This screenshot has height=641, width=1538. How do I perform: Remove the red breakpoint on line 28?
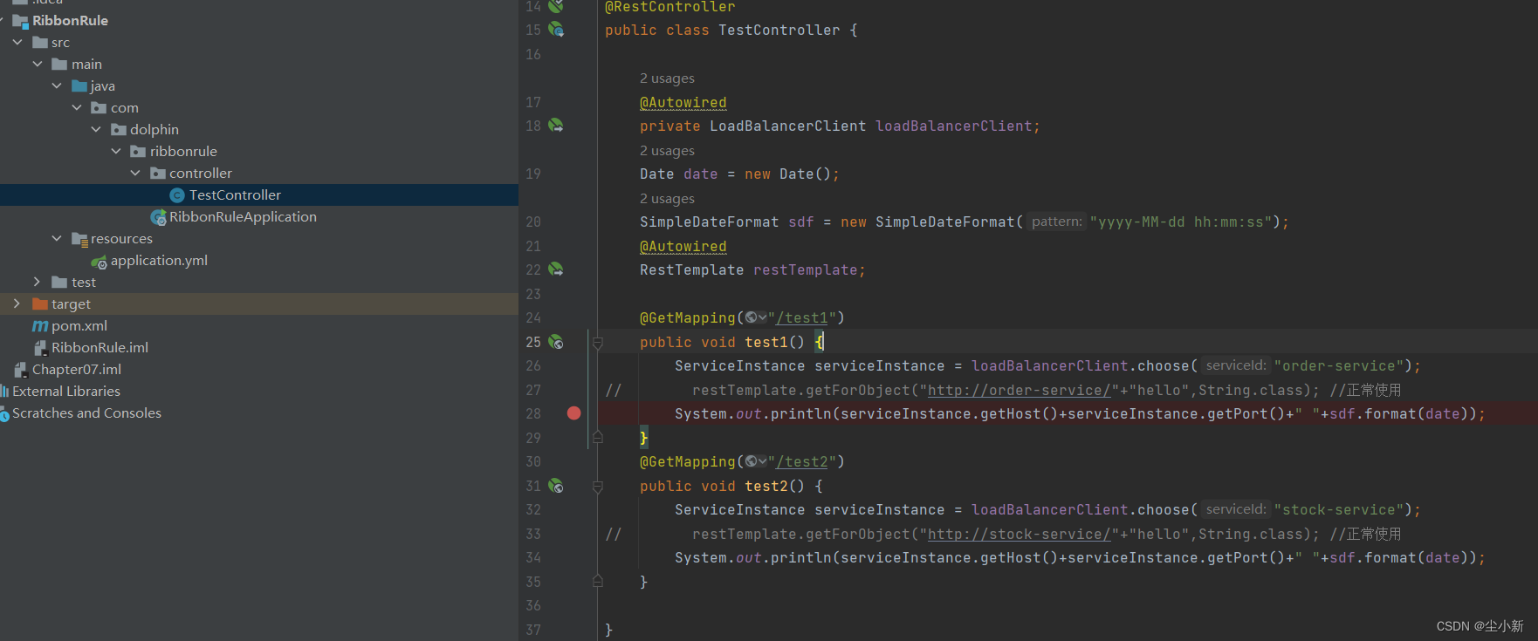tap(573, 413)
